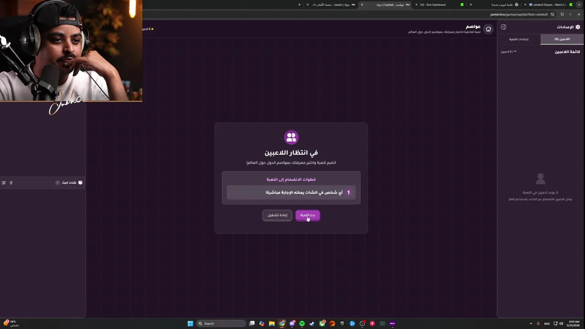Click the jawlah.live address bar URL
Screen dimensions: 585x329
(519, 15)
